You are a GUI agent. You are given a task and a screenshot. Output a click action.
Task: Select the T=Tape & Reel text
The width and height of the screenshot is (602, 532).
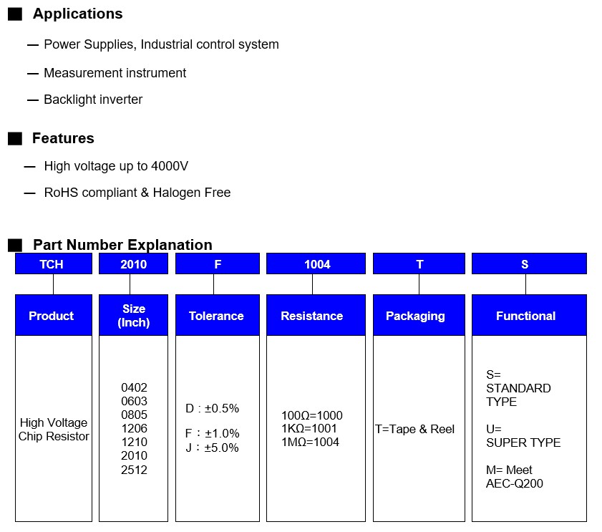(x=415, y=430)
